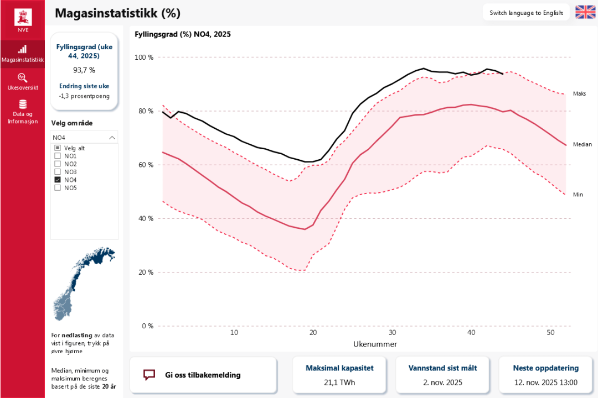The image size is (598, 398).
Task: Select the Magasinstatistikk sidebar label
Action: click(23, 60)
